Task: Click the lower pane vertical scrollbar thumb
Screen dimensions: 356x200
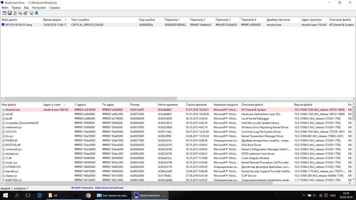Action: [x=354, y=113]
